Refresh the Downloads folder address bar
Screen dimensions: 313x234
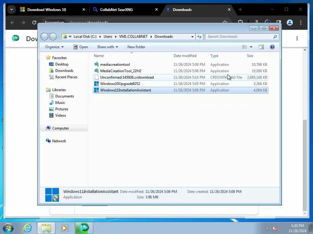[199, 37]
